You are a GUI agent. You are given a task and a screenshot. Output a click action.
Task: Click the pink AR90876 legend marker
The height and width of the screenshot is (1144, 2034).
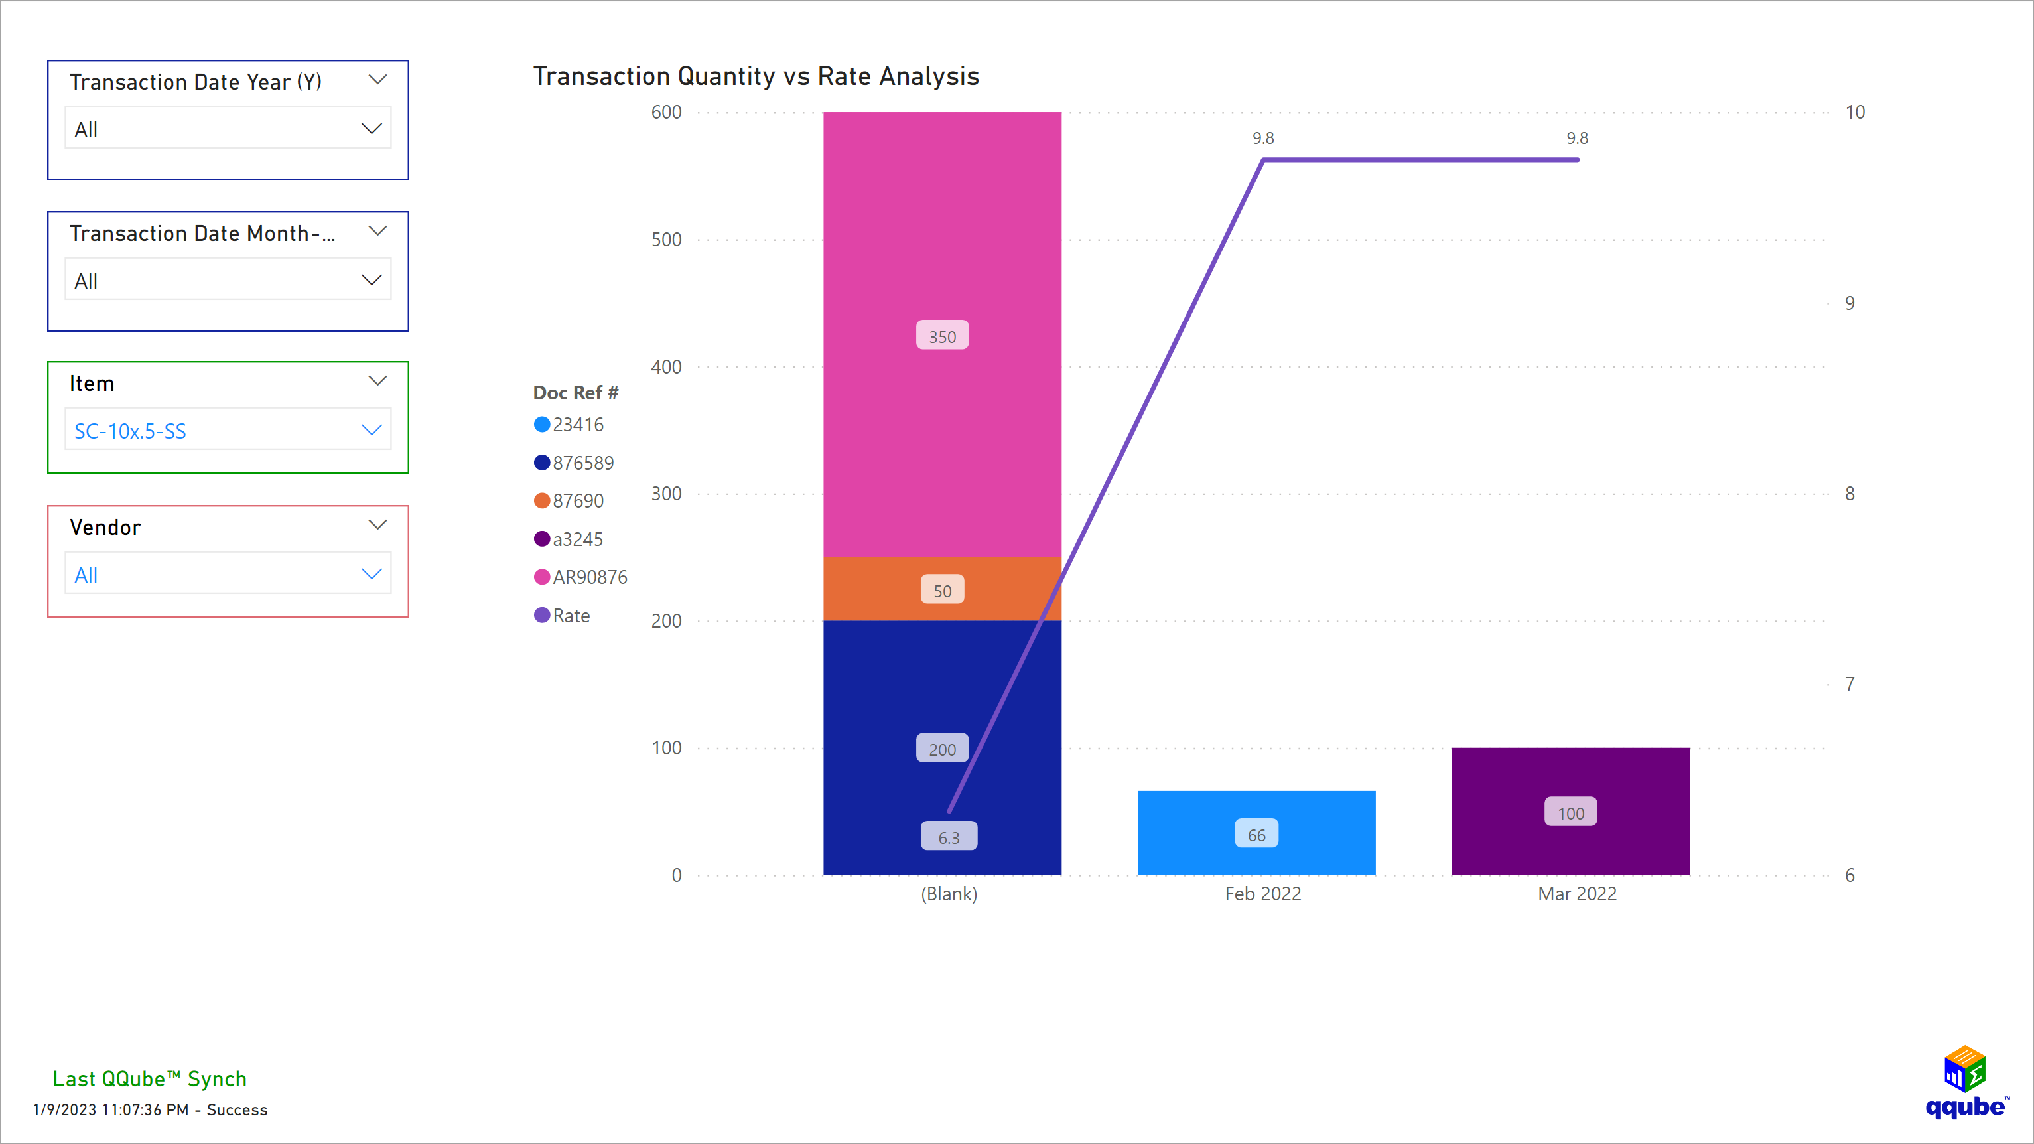(541, 577)
